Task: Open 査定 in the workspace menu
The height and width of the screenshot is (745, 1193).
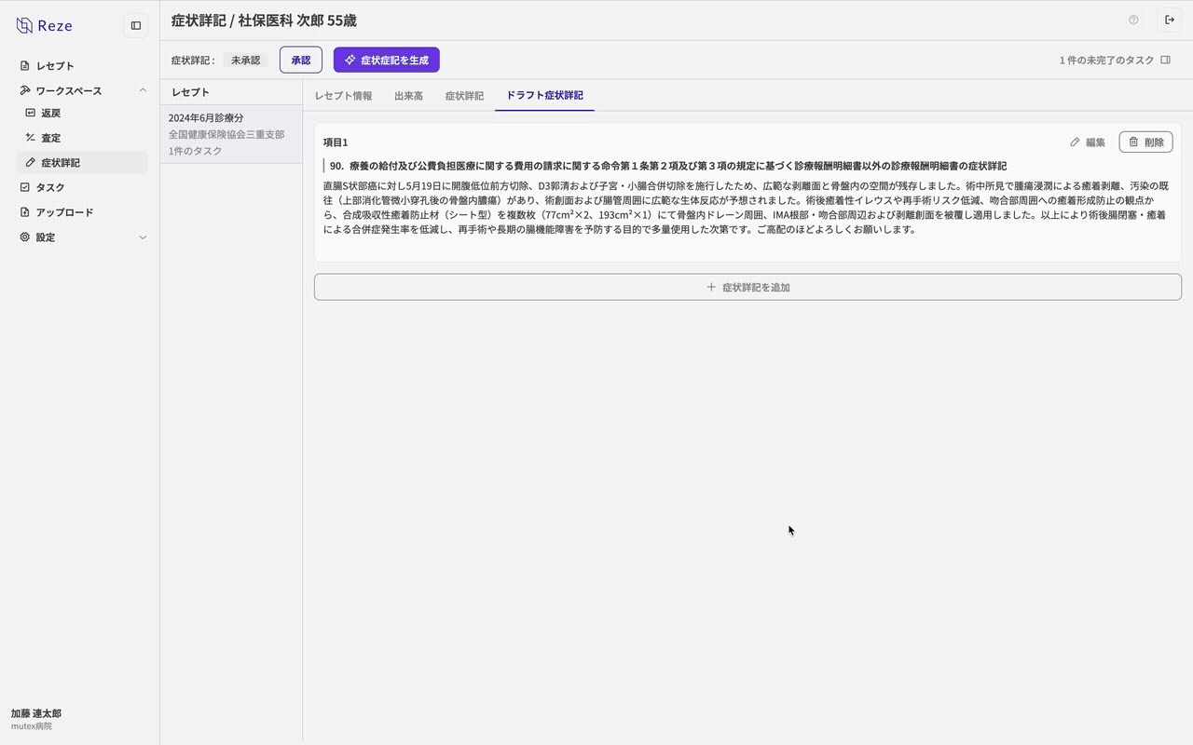Action: click(x=50, y=138)
